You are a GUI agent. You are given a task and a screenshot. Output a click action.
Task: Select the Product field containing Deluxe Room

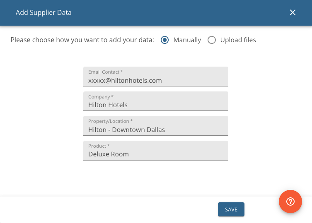click(156, 151)
